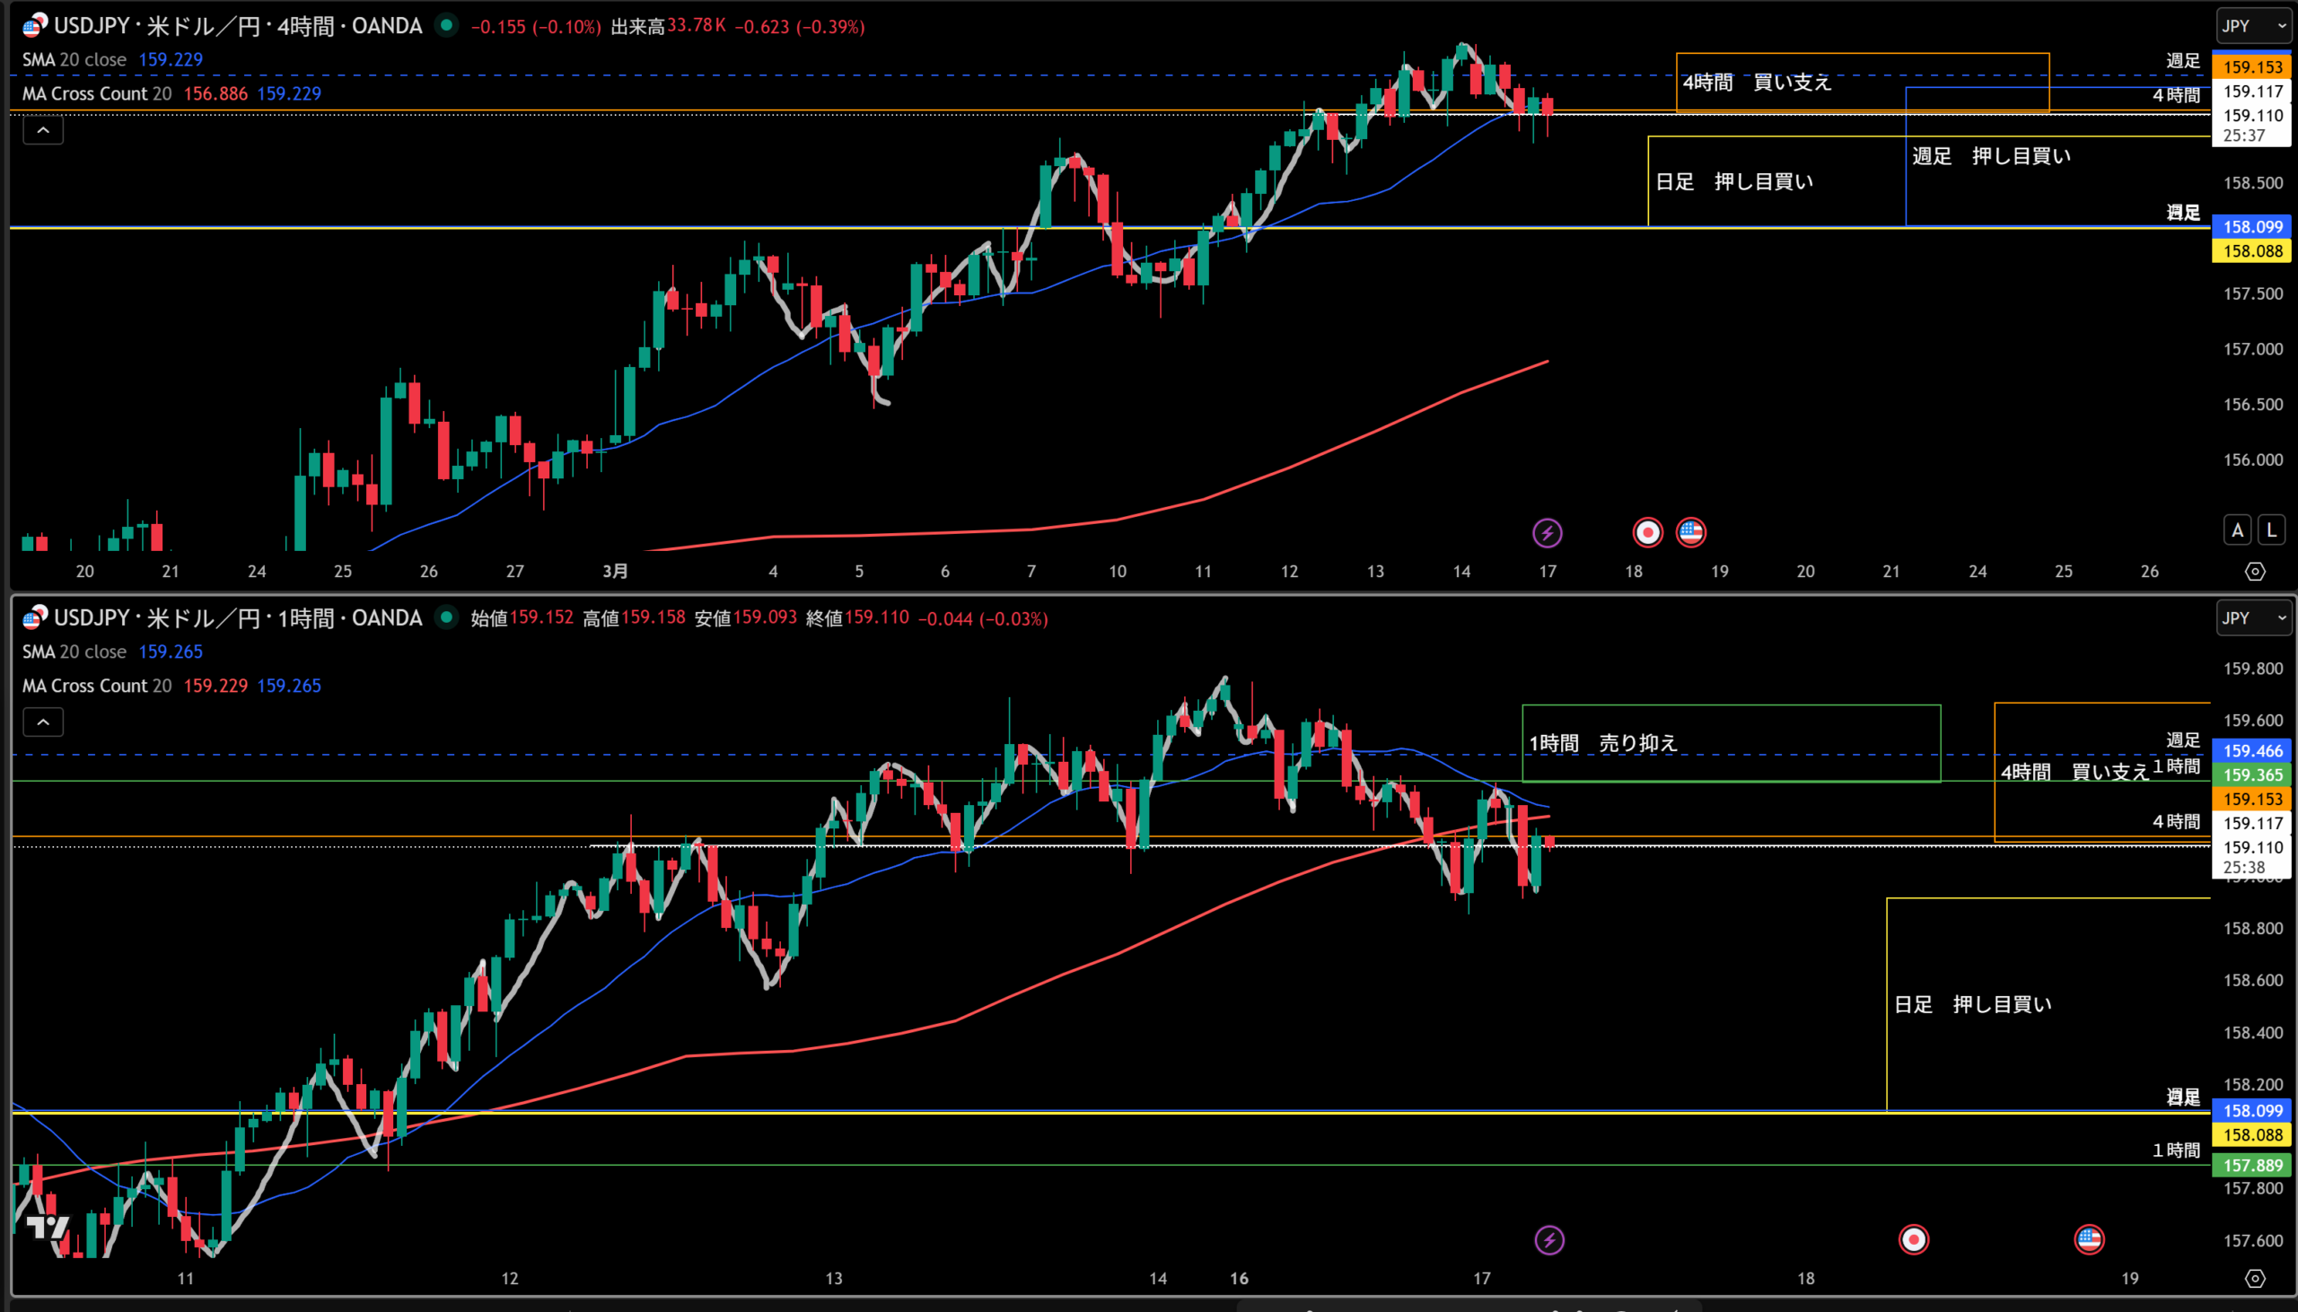Toggle auto scale A button

tap(2237, 530)
